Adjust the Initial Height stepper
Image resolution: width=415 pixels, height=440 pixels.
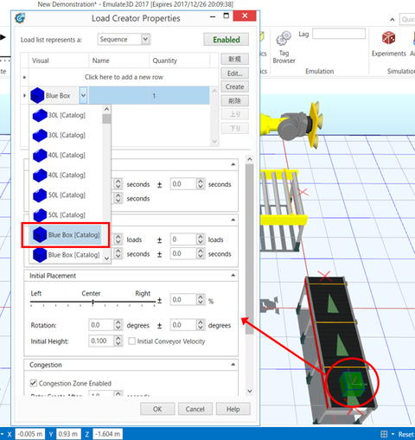coord(118,341)
